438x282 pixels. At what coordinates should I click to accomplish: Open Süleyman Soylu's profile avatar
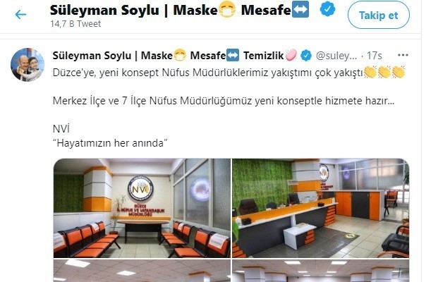pyautogui.click(x=28, y=64)
